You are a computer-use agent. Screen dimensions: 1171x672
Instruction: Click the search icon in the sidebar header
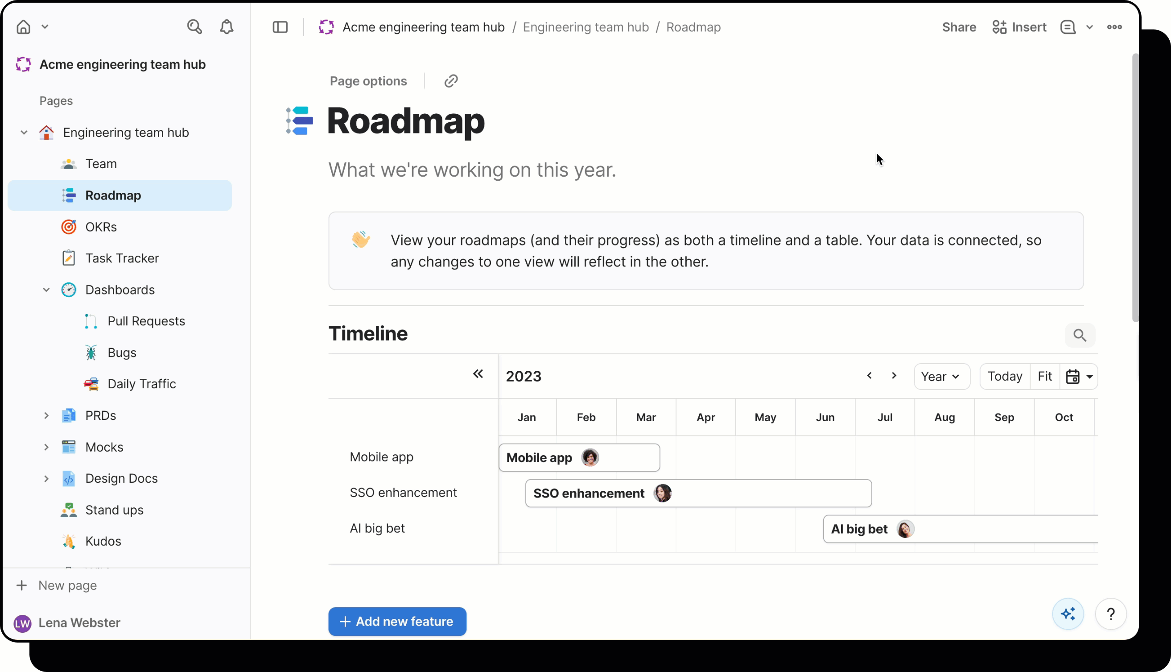[x=194, y=27]
